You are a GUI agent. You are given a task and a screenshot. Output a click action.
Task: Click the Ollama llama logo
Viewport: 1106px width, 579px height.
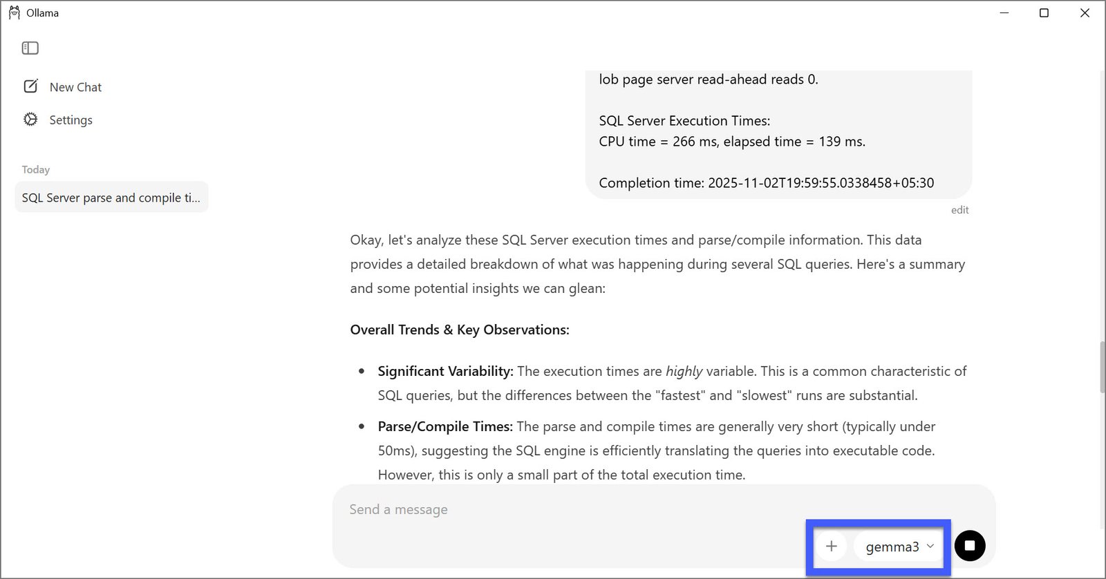tap(15, 12)
